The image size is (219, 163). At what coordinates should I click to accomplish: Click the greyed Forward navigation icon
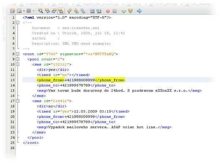[29, 11]
